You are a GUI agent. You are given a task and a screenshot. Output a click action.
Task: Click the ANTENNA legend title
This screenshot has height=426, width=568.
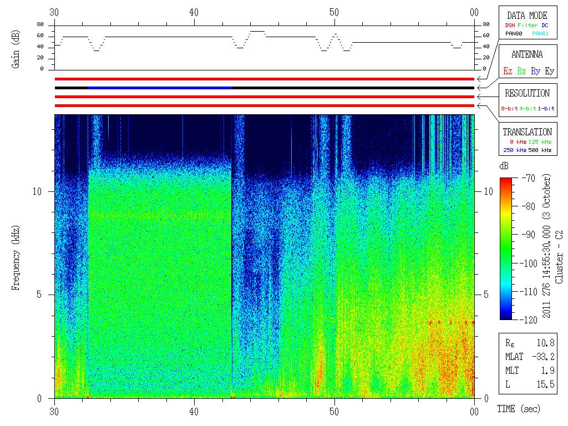pyautogui.click(x=527, y=54)
